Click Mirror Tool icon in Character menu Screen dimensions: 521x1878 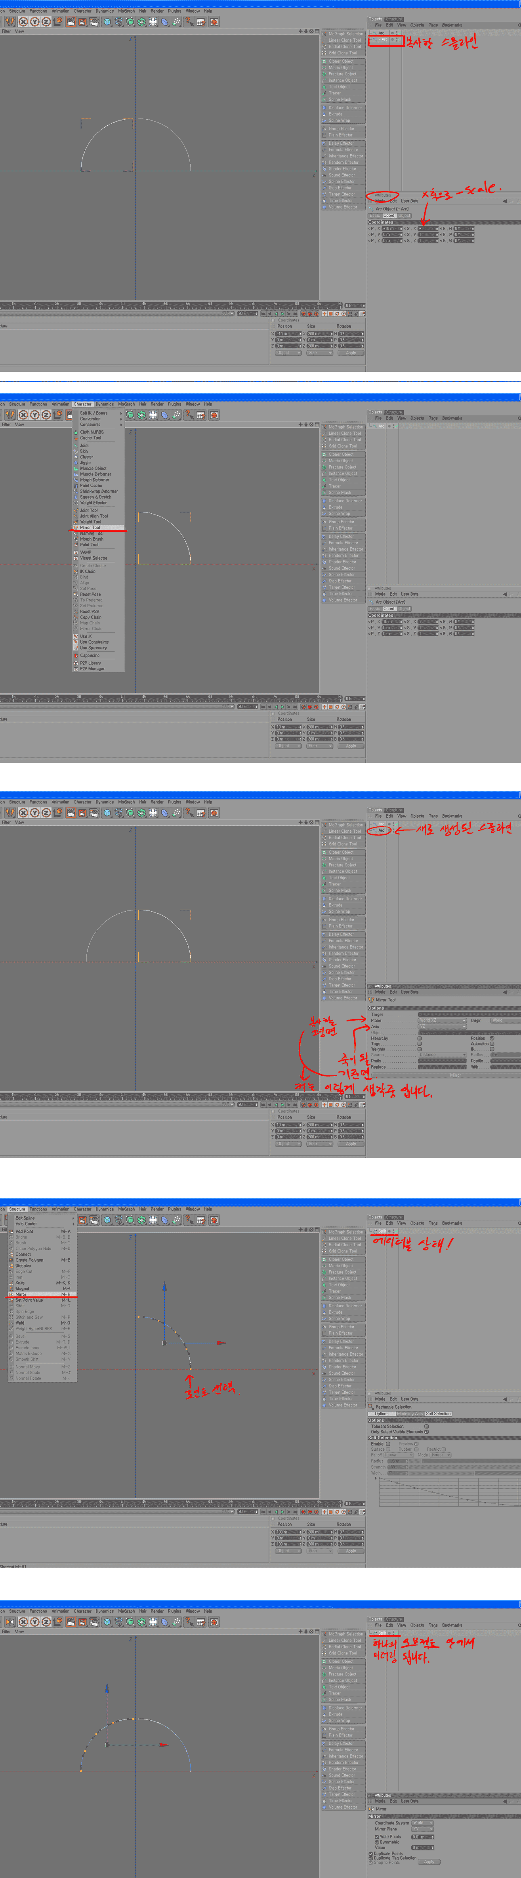(75, 527)
